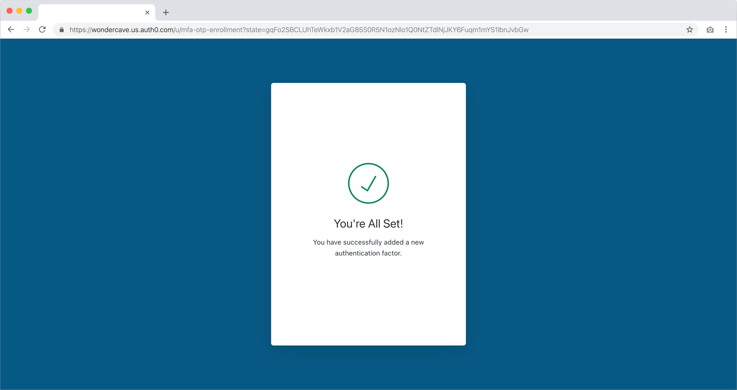Minimize window with yellow traffic light
The height and width of the screenshot is (390, 737).
click(x=19, y=11)
